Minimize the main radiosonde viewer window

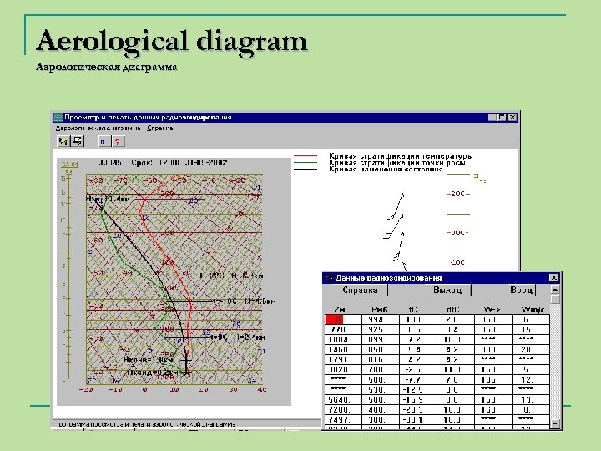pos(493,118)
